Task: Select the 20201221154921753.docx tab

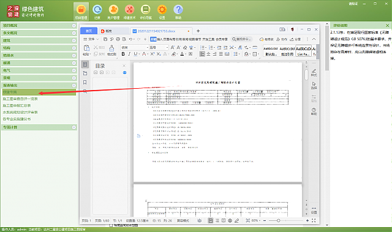Action: (x=161, y=31)
